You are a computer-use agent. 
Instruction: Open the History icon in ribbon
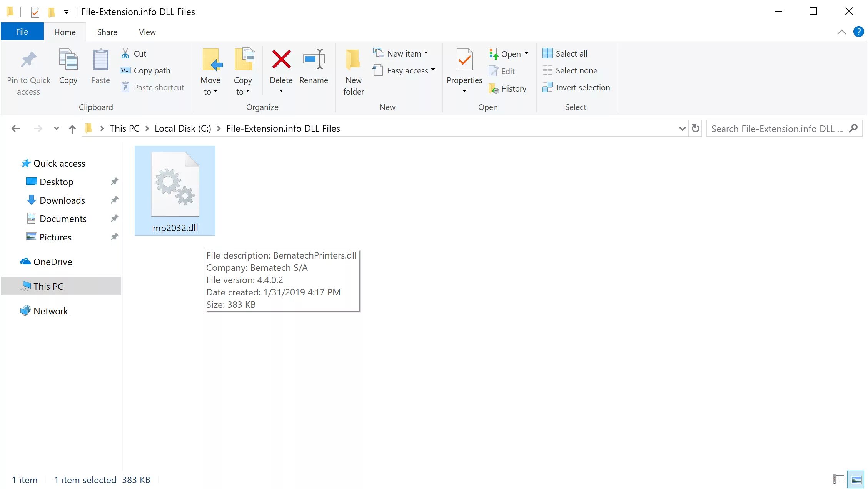tap(494, 89)
